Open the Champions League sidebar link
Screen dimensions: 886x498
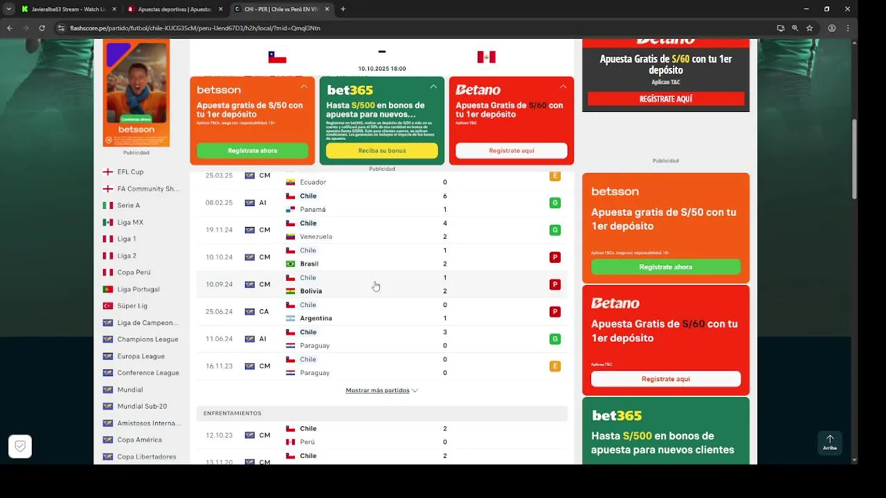tap(147, 340)
